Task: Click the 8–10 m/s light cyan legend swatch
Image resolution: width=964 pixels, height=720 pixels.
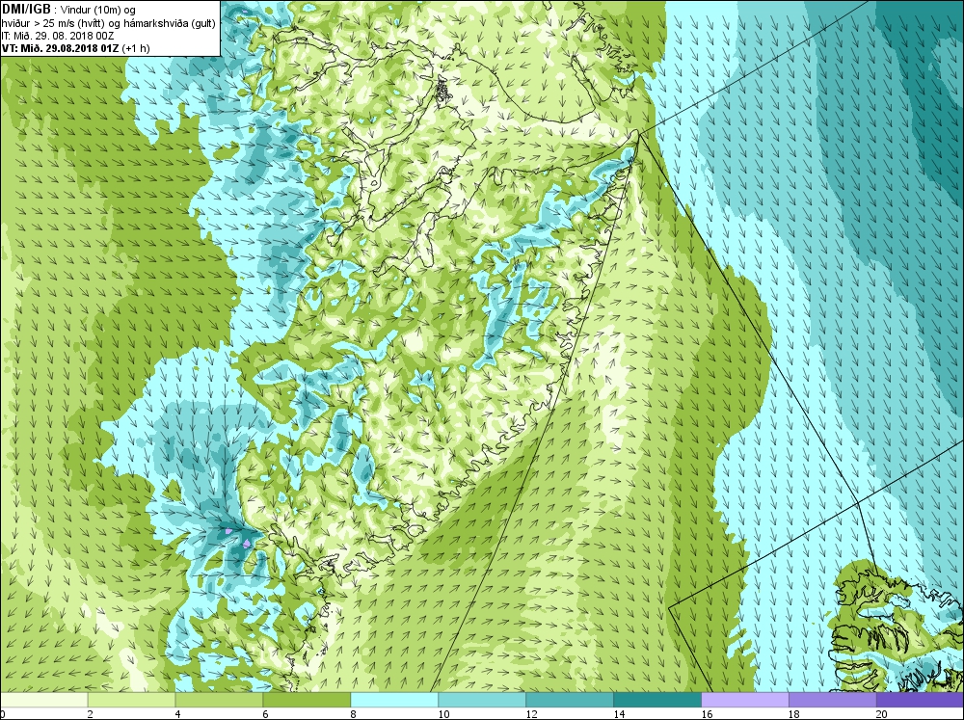Action: [x=394, y=701]
